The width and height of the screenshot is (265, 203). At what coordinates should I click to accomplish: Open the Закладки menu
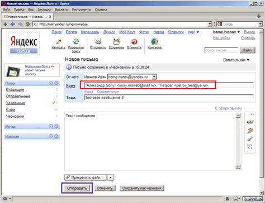(44, 9)
